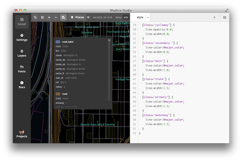Click line-width:1.0 on line 39
Viewport: 242px width, 161px height.
(157, 70)
